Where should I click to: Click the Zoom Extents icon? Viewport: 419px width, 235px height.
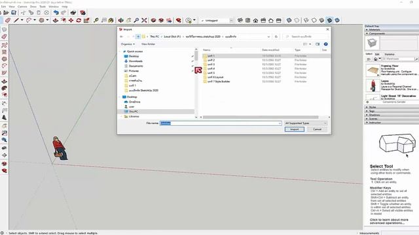coord(144,20)
